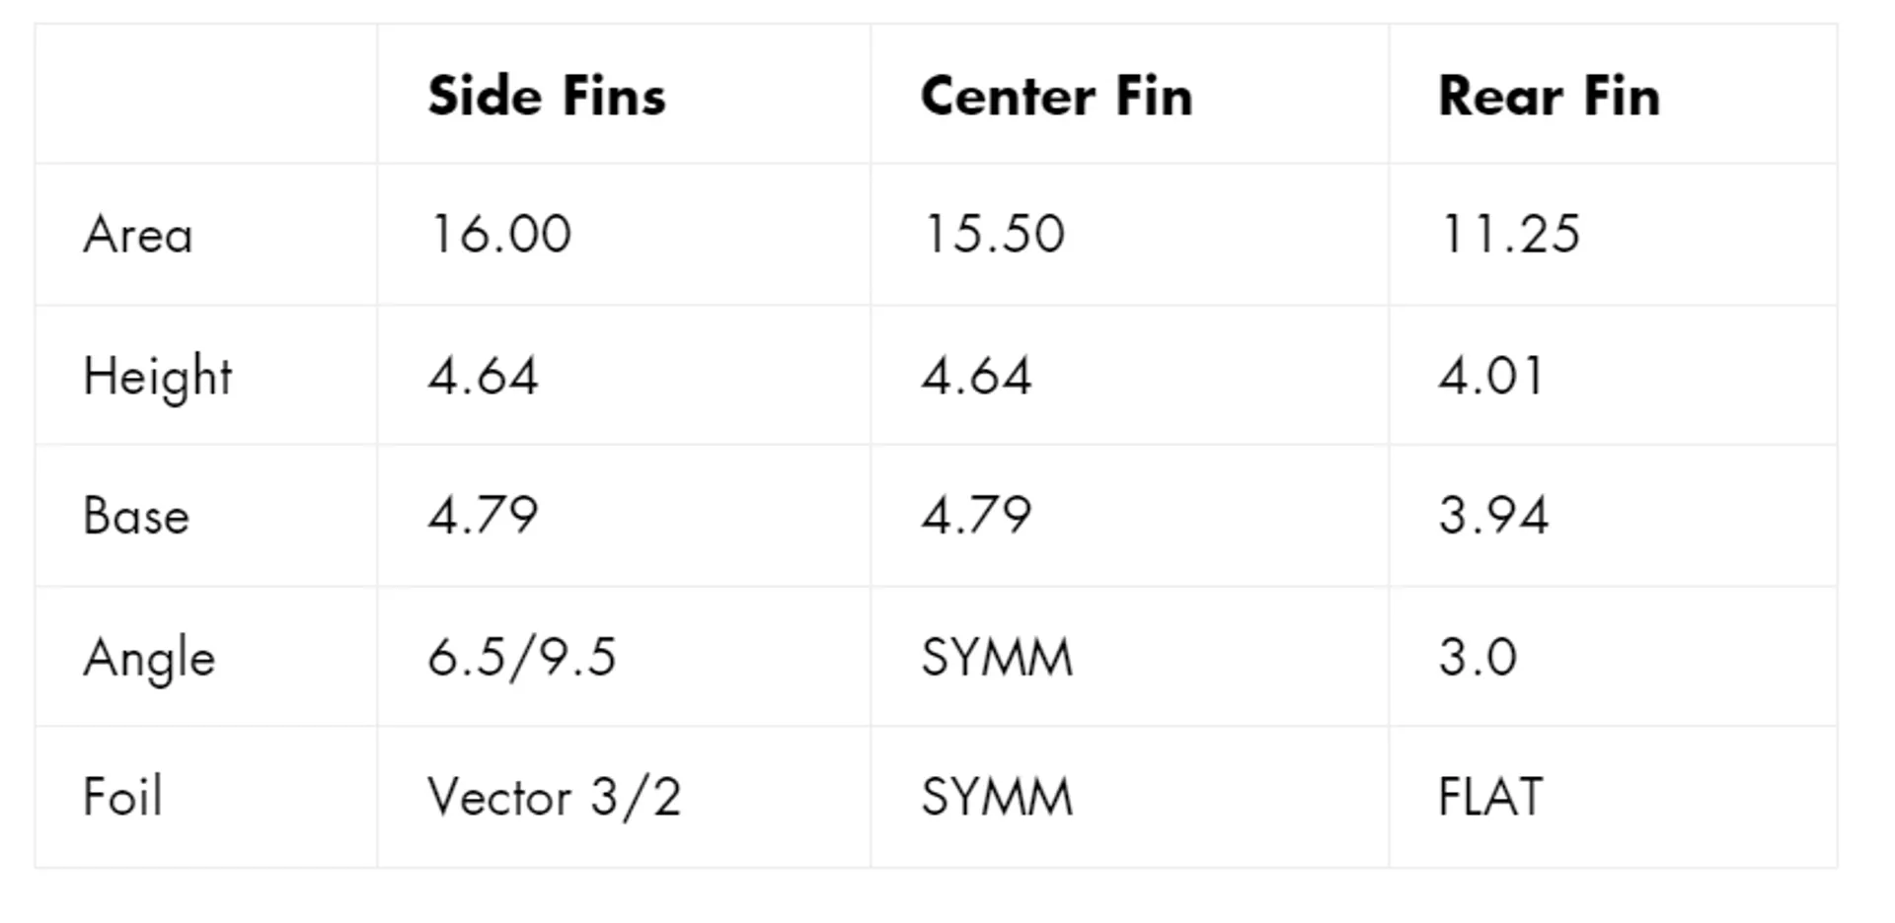Click the Center Fin angle SYMM cell
Screen dimensions: 1895x923
(997, 658)
